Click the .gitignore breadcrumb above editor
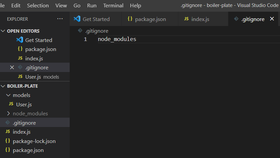This screenshot has width=280, height=158. [97, 31]
